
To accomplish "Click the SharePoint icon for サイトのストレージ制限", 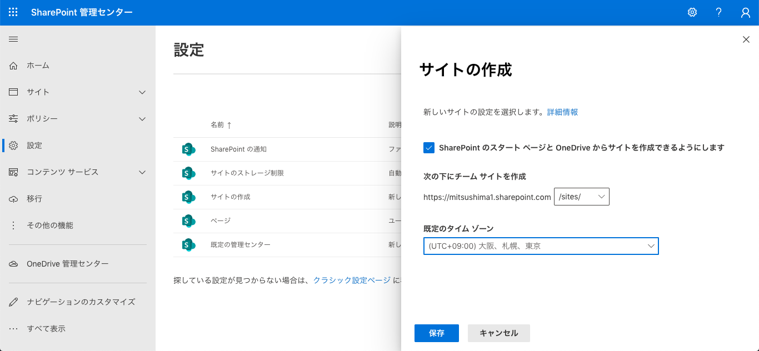I will 188,173.
